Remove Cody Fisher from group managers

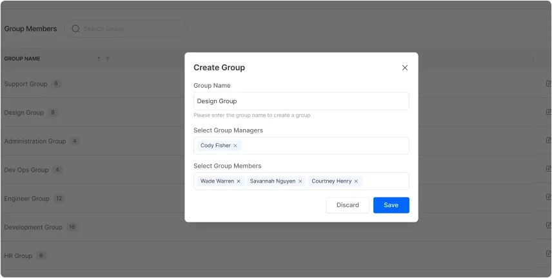(235, 146)
